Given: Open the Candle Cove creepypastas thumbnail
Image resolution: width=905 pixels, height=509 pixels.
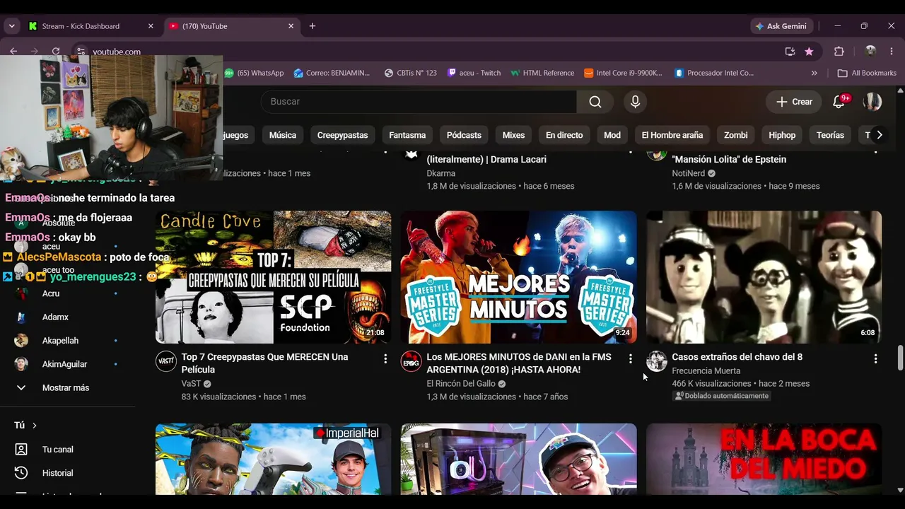Looking at the screenshot, I should (x=274, y=277).
